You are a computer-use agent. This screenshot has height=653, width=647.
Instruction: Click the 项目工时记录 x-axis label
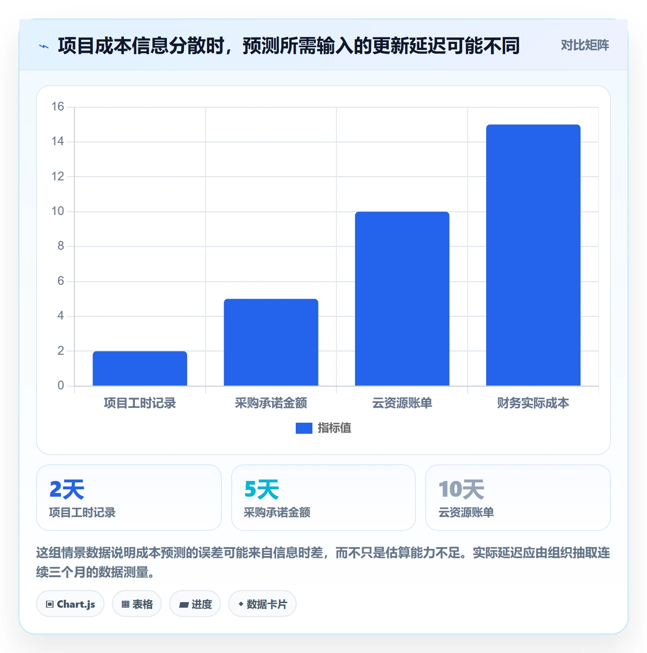[140, 403]
